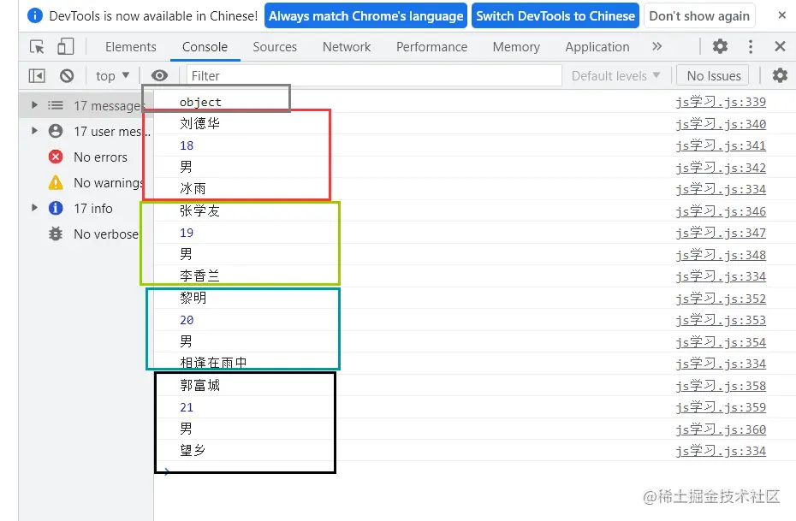
Task: Select the 刘德华 console output
Action: pos(199,123)
